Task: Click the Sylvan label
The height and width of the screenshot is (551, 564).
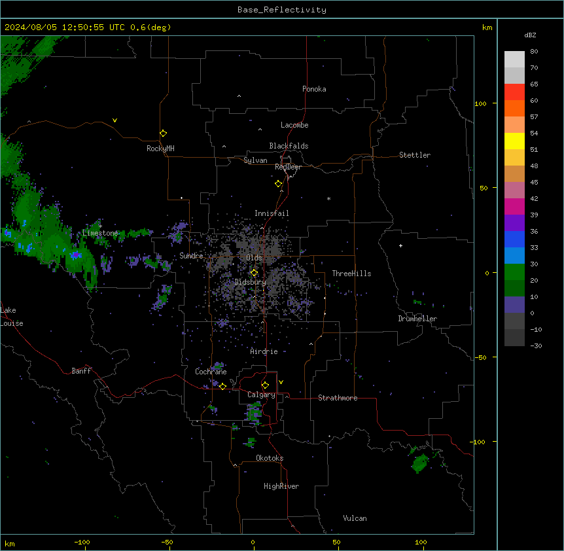Action: point(255,160)
